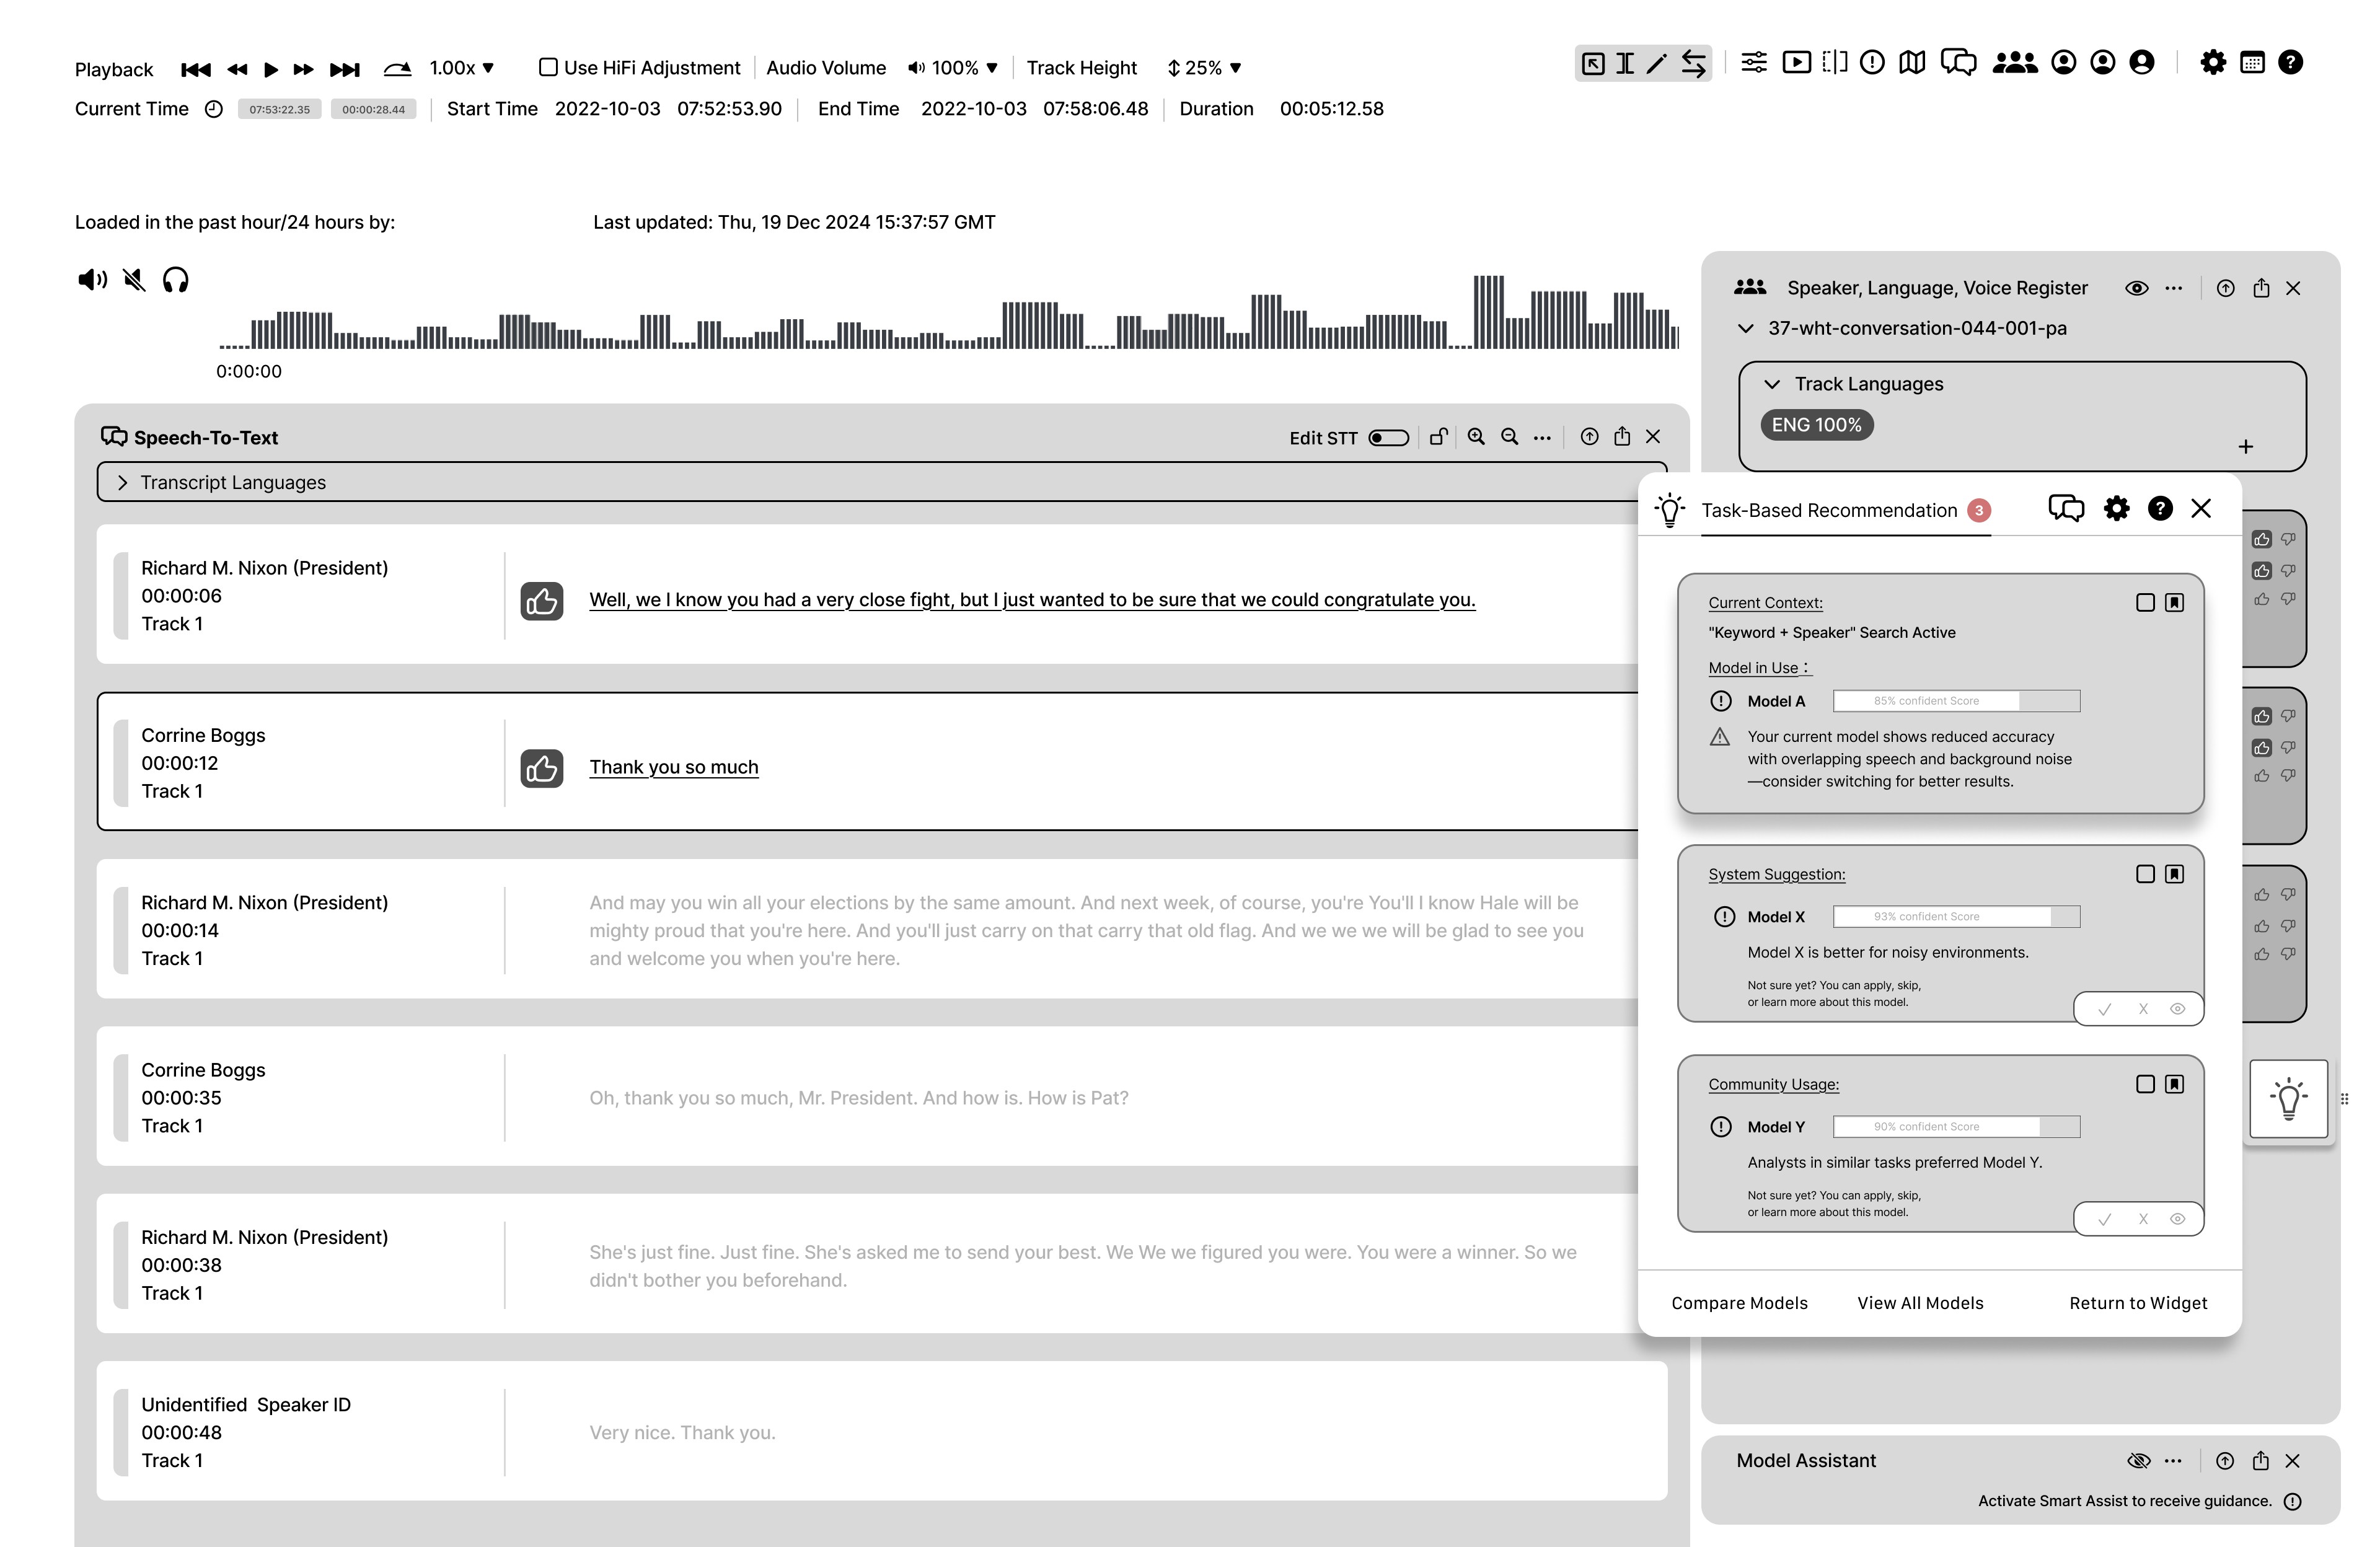
Task: Click the headphones icon above waveform
Action: [x=176, y=280]
